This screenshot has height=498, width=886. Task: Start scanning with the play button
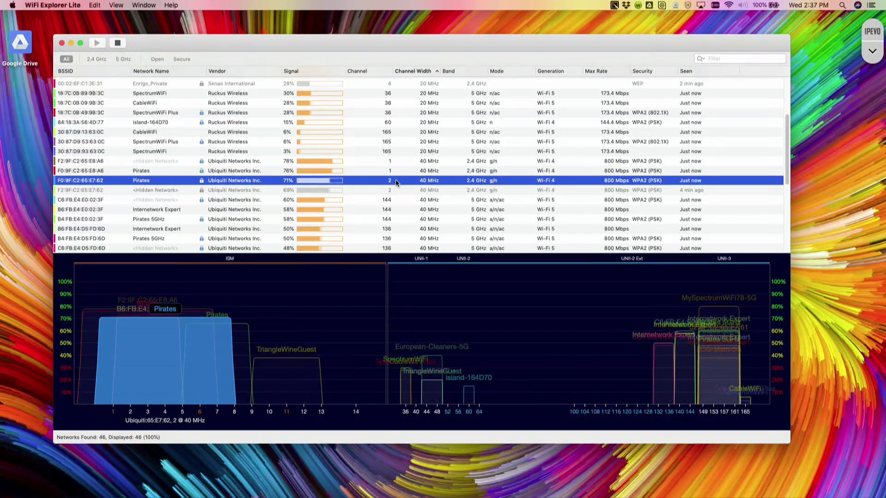click(x=97, y=43)
